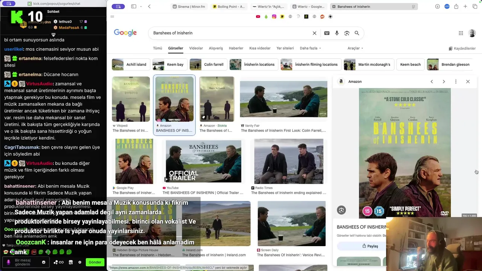Switch to the Alışveriş tab

click(216, 48)
